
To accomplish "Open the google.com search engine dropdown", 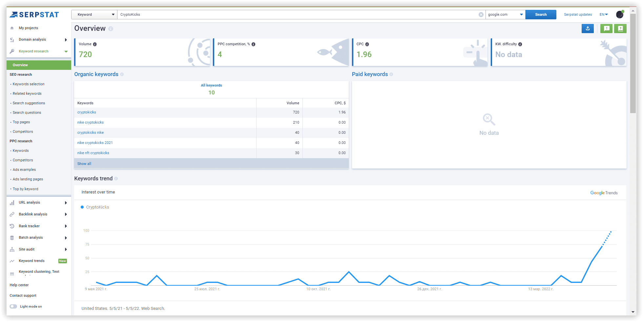I will (x=505, y=15).
